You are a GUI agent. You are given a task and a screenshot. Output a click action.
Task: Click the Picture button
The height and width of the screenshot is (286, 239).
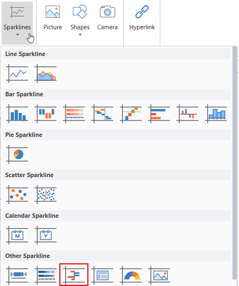53,18
